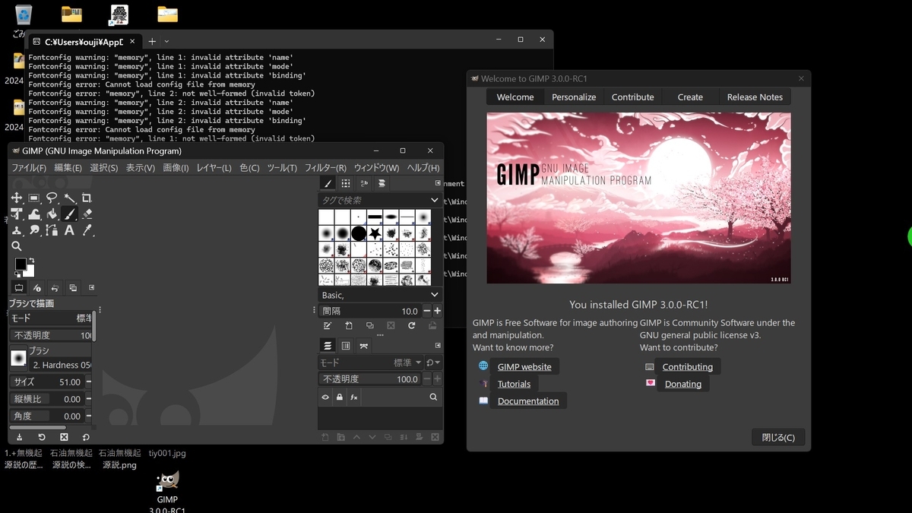912x513 pixels.
Task: Open the フィルター(R) menu
Action: click(x=325, y=168)
